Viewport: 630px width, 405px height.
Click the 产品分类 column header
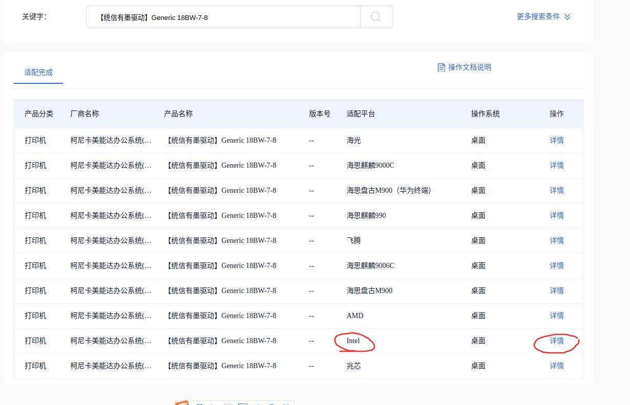tap(39, 114)
